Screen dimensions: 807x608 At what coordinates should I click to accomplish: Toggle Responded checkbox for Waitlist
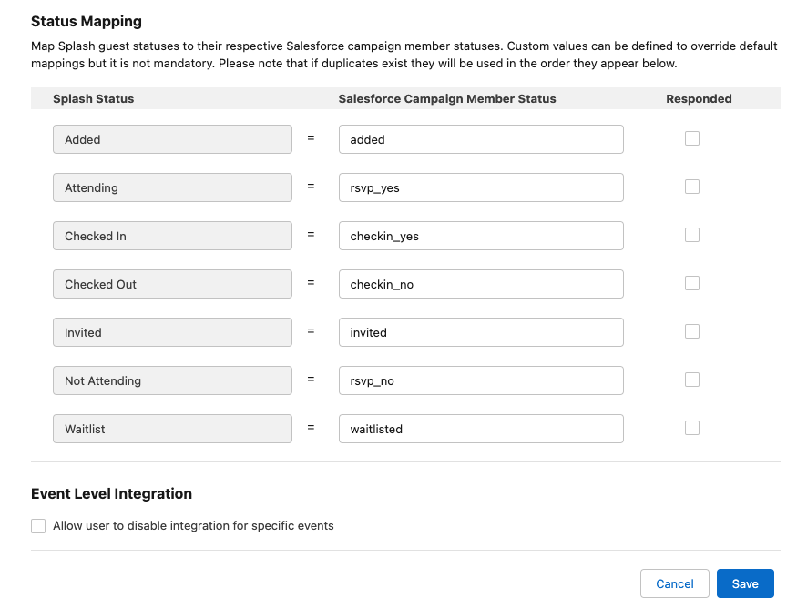[x=691, y=428]
